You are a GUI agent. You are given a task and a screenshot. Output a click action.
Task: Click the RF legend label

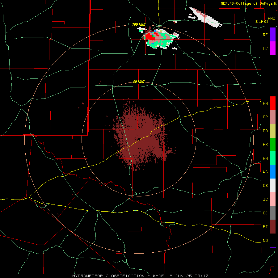tap(265, 35)
